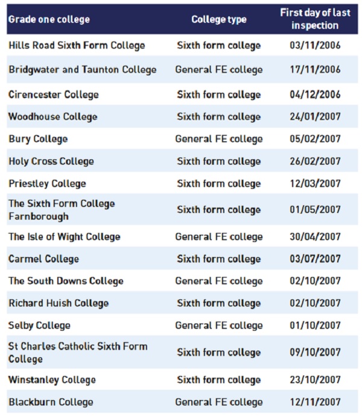Select Bridgwater and Taunton College name
This screenshot has height=417, width=362.
(x=83, y=70)
